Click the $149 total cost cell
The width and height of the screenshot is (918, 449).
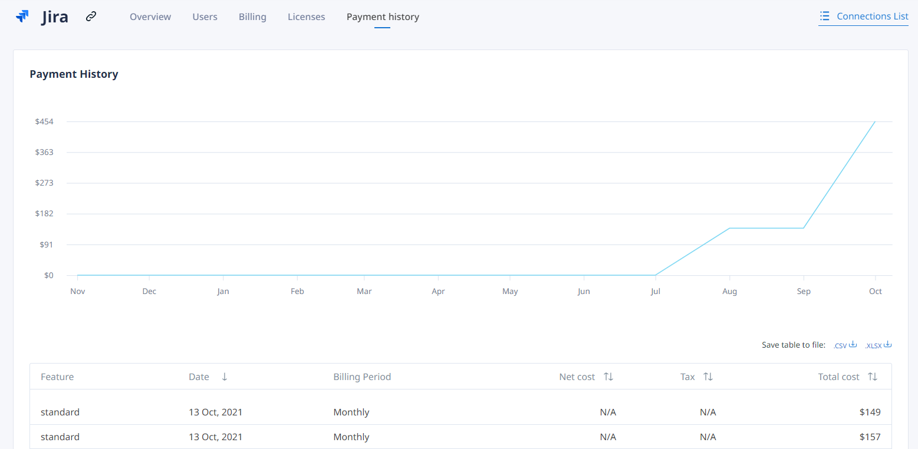[x=870, y=412]
